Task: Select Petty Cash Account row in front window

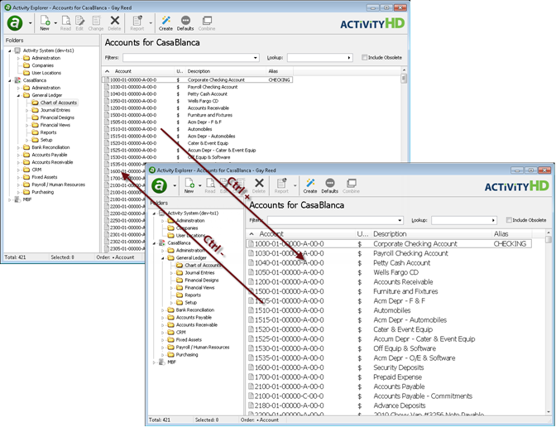Action: click(x=390, y=263)
